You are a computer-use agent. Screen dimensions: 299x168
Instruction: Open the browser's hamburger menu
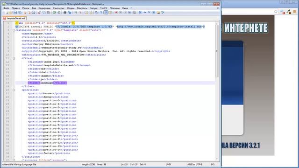(x=294, y=12)
